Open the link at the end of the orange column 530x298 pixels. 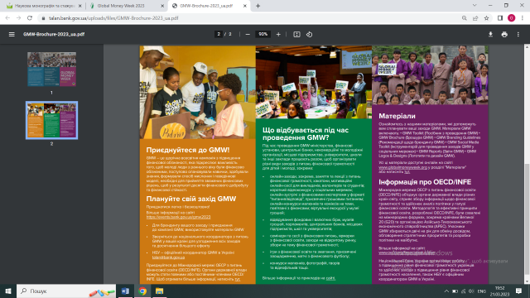(238, 280)
